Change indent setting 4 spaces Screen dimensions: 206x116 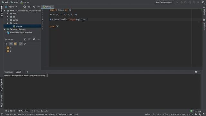click(176, 114)
